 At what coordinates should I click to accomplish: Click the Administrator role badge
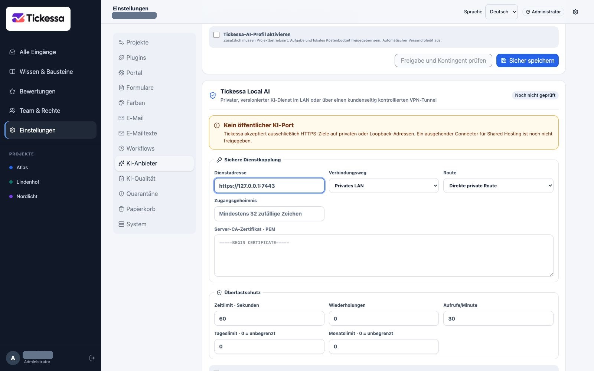tap(543, 12)
